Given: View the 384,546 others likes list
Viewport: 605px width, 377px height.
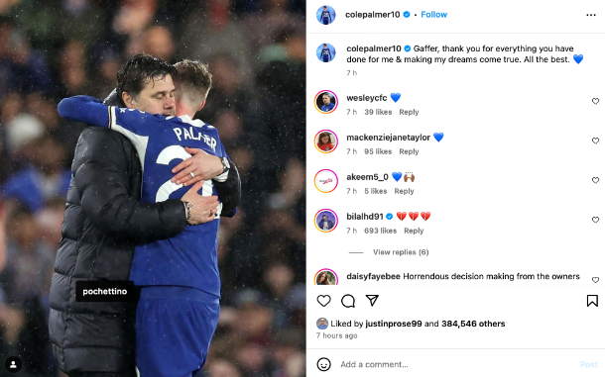Looking at the screenshot, I should [473, 324].
